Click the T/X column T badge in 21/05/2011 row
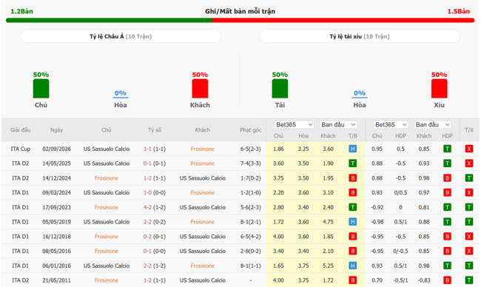Screen dimensions: 481x287 tap(468, 280)
